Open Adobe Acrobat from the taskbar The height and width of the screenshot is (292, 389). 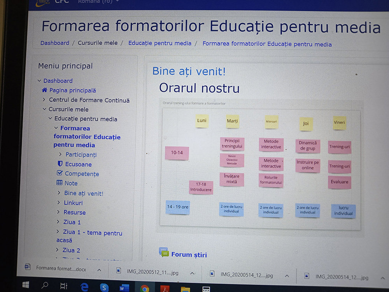165,288
